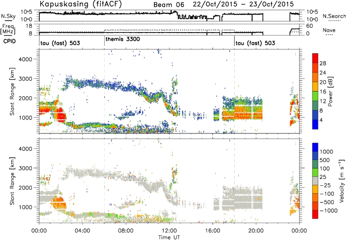
Task: Click the tau (fast) 503 label after themis
Action: (255, 43)
